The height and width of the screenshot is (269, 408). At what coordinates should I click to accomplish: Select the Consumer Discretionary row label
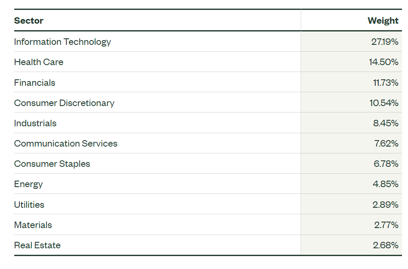[x=64, y=103]
